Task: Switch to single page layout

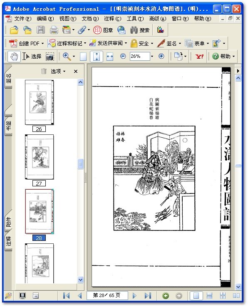Action: [196, 295]
